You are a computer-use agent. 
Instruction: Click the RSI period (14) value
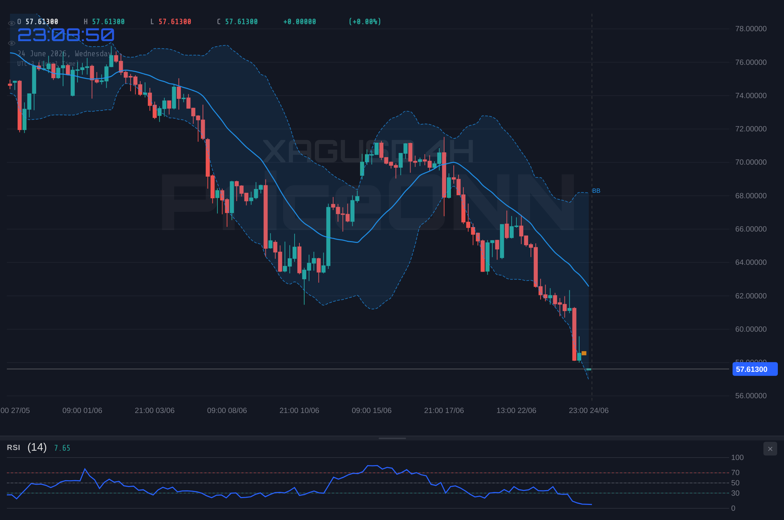click(37, 447)
